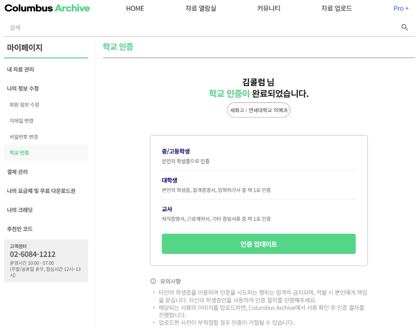Click the Pro + link
Viewport: 419px width, 328px height.
(x=401, y=8)
